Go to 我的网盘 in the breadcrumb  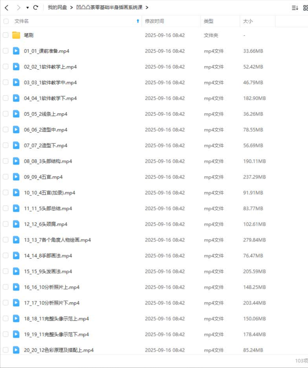57,8
